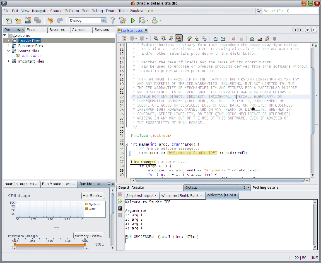Collapse the Source Files folder

pyautogui.click(x=8, y=51)
